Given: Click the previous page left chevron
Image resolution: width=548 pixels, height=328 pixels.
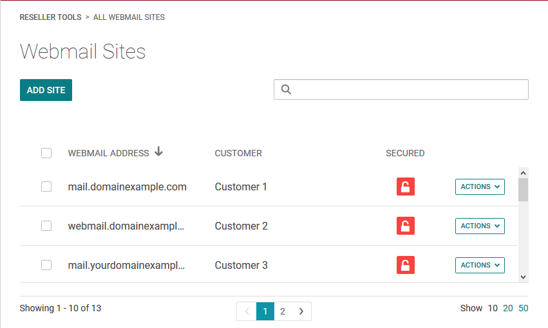Looking at the screenshot, I should coord(247,311).
